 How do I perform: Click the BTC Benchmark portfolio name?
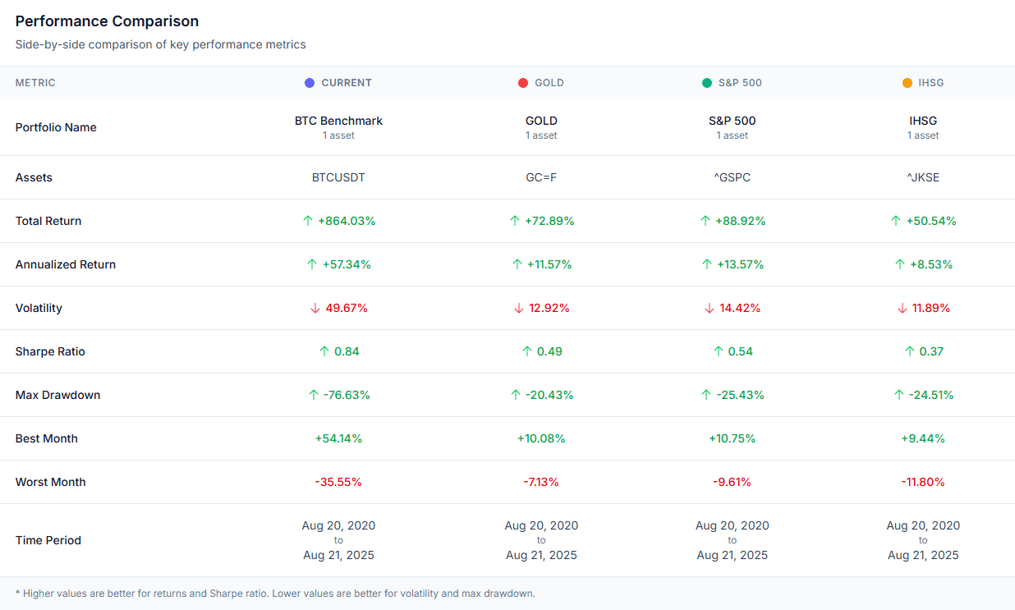pyautogui.click(x=338, y=121)
